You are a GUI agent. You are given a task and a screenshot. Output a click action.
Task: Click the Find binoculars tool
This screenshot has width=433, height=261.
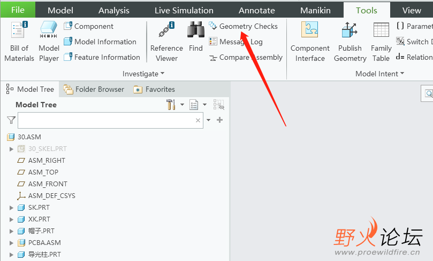tap(196, 37)
